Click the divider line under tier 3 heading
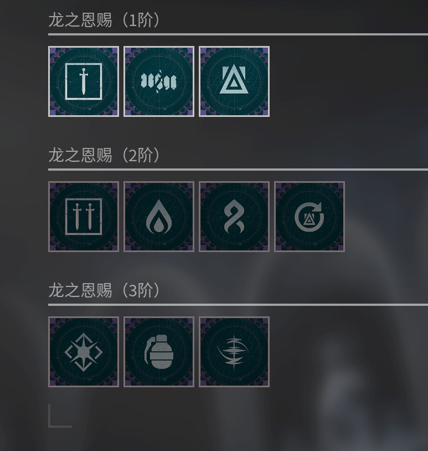The image size is (428, 451). click(x=238, y=305)
